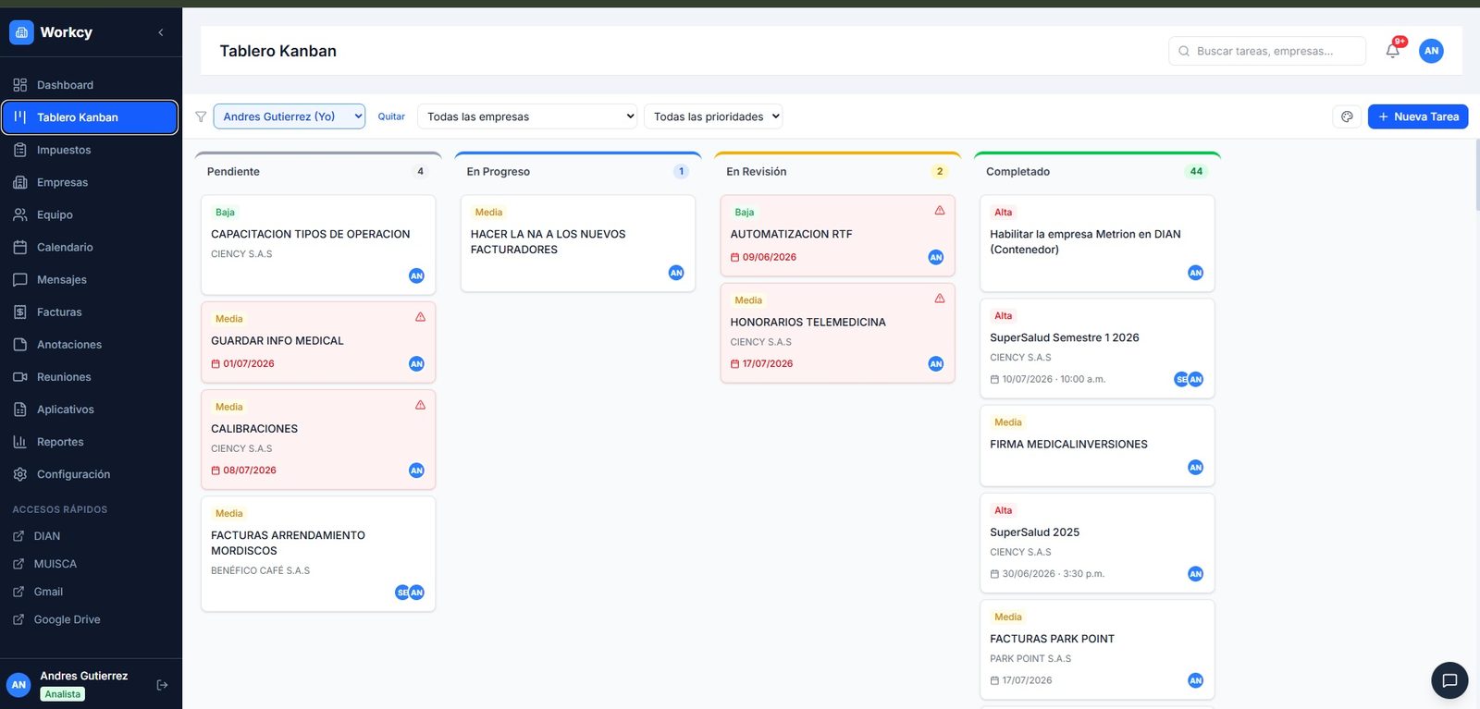Image resolution: width=1480 pixels, height=709 pixels.
Task: Open the SuperSalud 2025 task title
Action: (x=1035, y=532)
